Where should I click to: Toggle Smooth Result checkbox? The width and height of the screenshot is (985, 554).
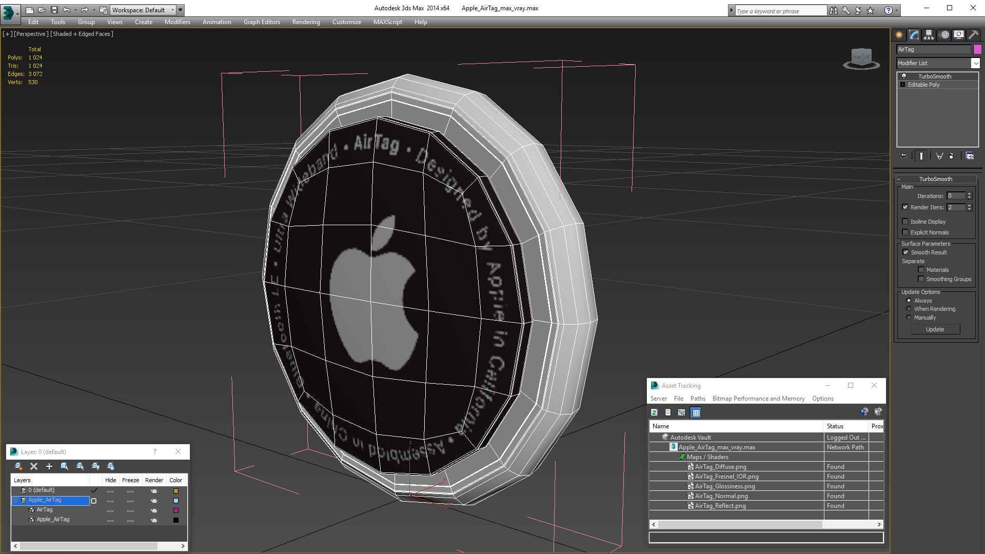point(905,252)
